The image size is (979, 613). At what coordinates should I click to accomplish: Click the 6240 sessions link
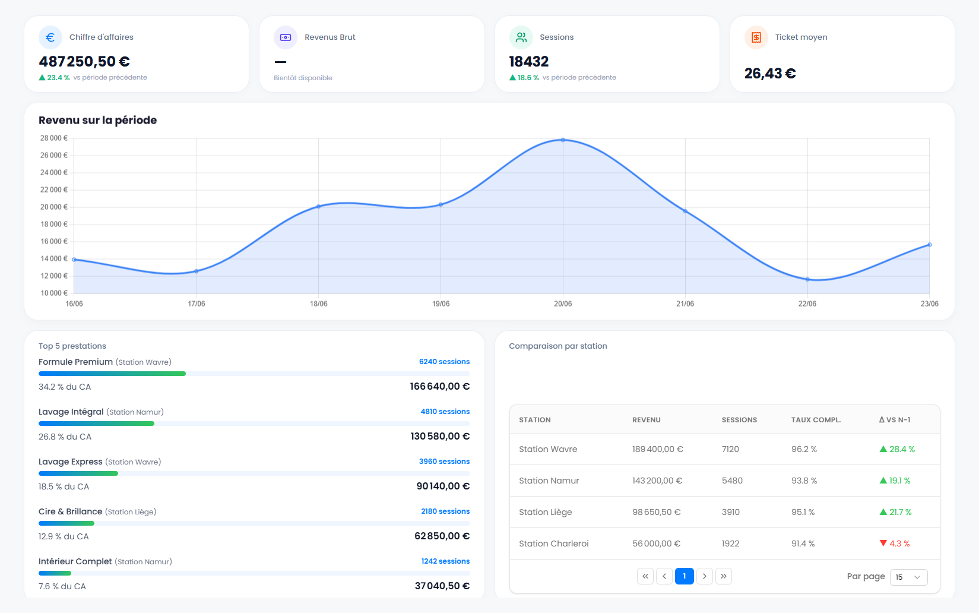[x=444, y=362]
